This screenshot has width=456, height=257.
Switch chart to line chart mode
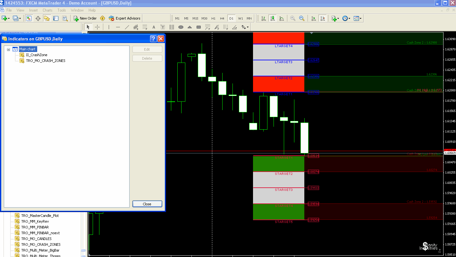282,18
